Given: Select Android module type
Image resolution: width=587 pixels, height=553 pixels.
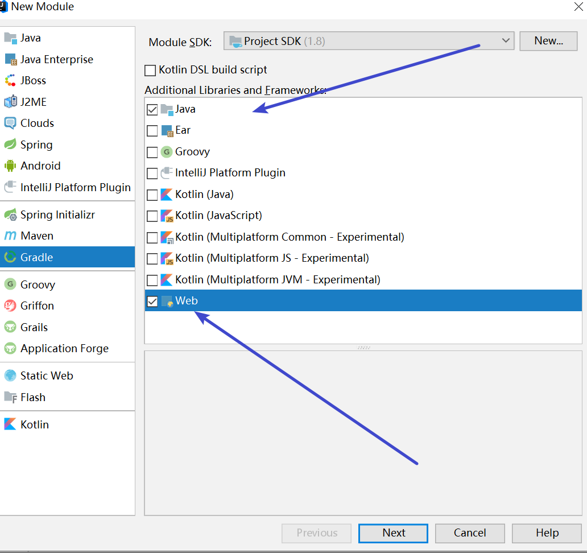Looking at the screenshot, I should [67, 166].
